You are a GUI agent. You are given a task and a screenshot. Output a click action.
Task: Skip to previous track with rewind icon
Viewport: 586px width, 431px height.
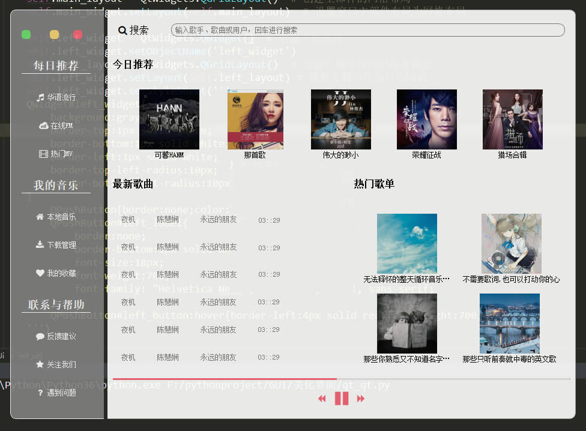pyautogui.click(x=322, y=399)
